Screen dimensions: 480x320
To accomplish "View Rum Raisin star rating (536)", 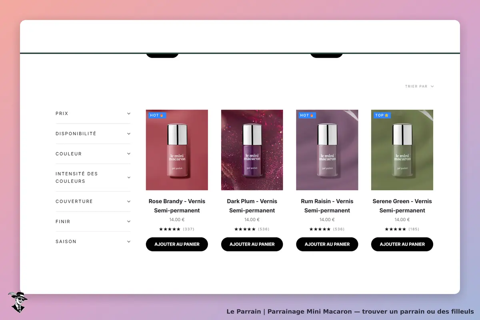I will [327, 229].
